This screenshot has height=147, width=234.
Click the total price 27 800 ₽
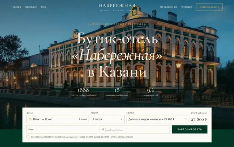[x=199, y=119]
